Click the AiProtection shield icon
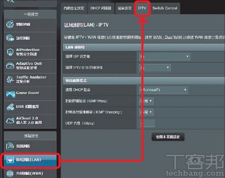The width and height of the screenshot is (225, 178). point(10,52)
